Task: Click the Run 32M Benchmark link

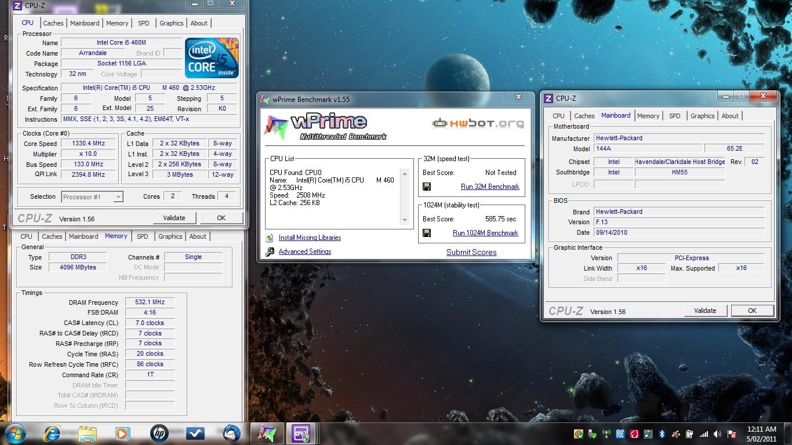Action: [x=490, y=187]
